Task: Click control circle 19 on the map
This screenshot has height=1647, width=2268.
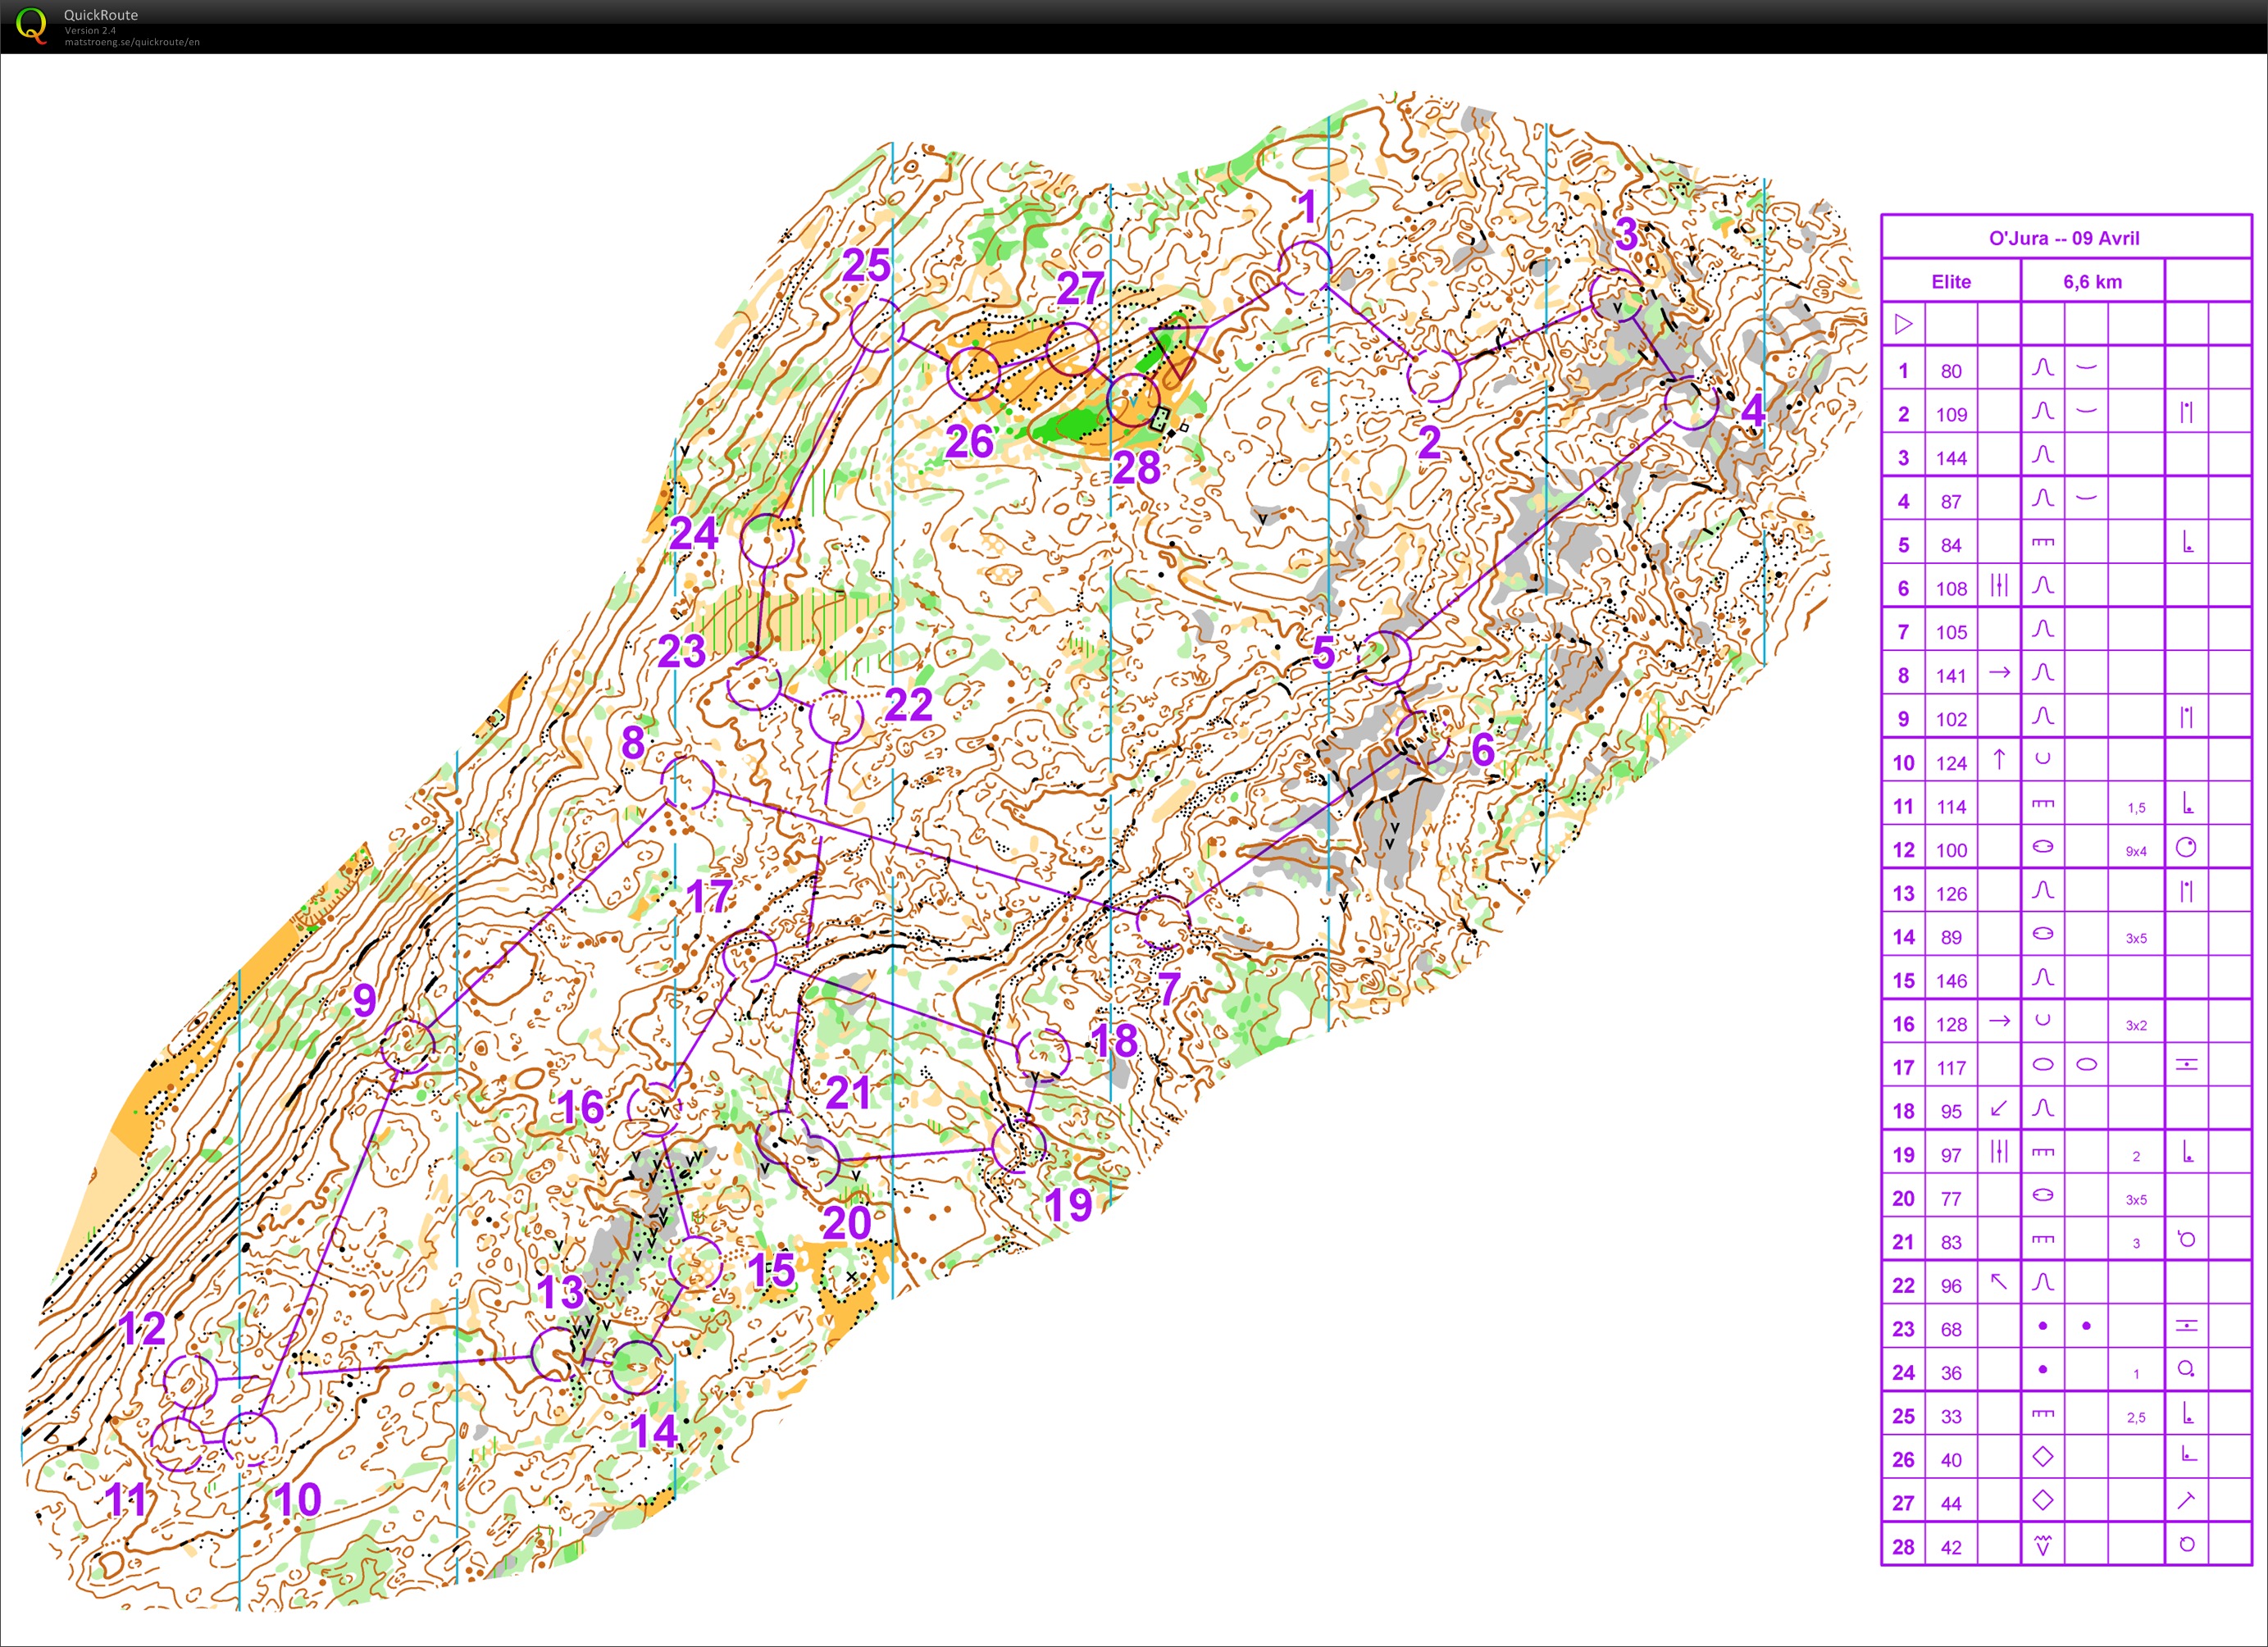Action: [x=1018, y=1146]
